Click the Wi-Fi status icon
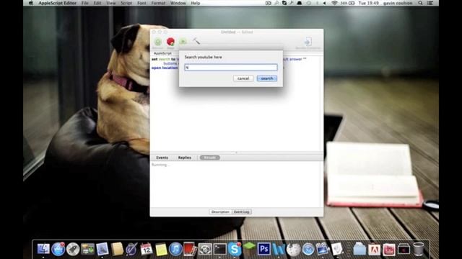This screenshot has width=462, height=259. tap(334, 3)
